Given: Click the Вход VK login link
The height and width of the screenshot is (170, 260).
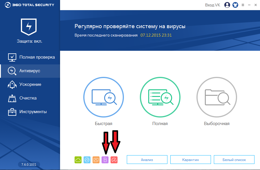Looking at the screenshot, I should [x=213, y=5].
